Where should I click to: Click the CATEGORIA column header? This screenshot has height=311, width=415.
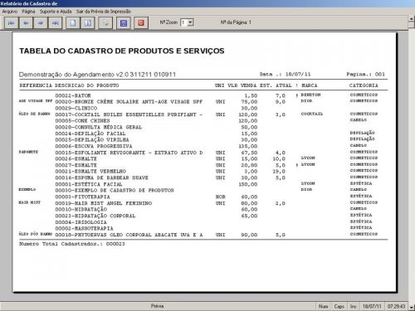coord(364,85)
